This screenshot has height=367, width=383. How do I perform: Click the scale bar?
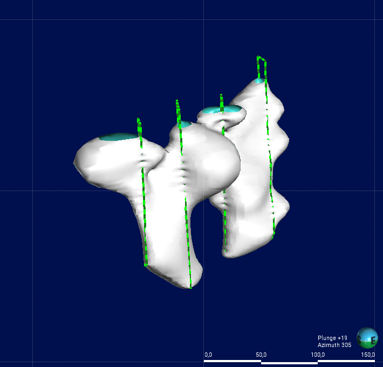point(289,362)
